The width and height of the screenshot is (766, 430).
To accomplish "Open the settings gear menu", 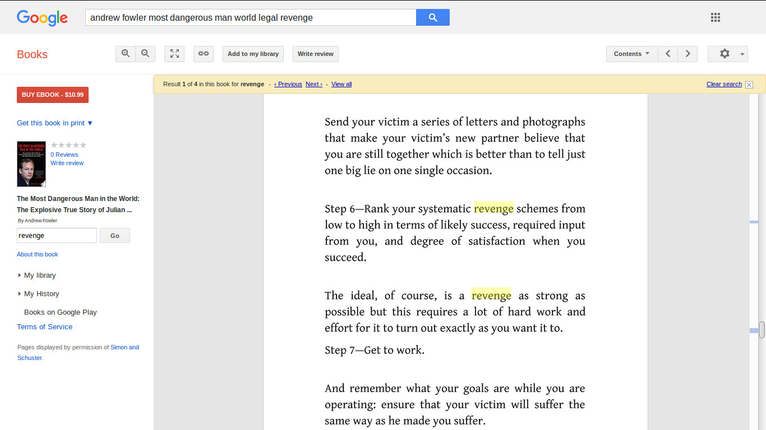I will 728,54.
